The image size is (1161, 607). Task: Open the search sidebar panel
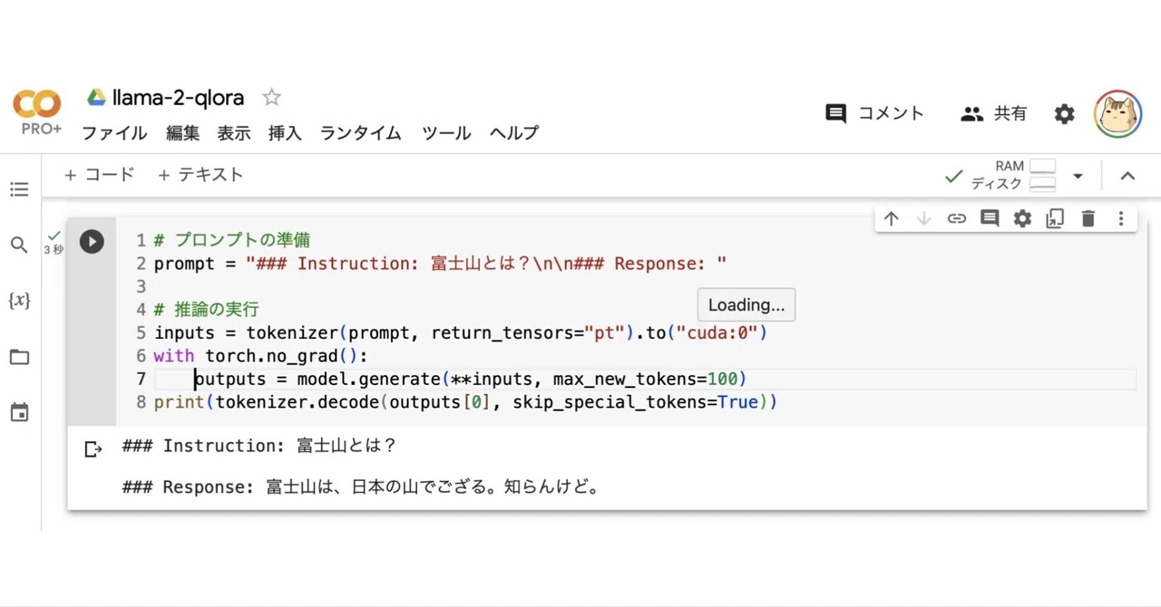tap(19, 245)
